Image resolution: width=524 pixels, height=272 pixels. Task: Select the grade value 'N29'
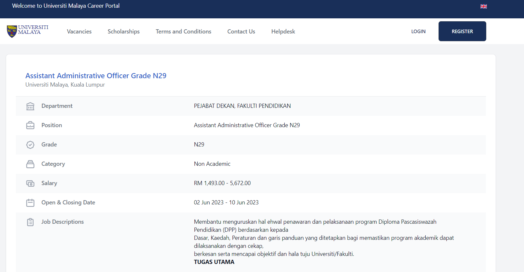point(199,145)
